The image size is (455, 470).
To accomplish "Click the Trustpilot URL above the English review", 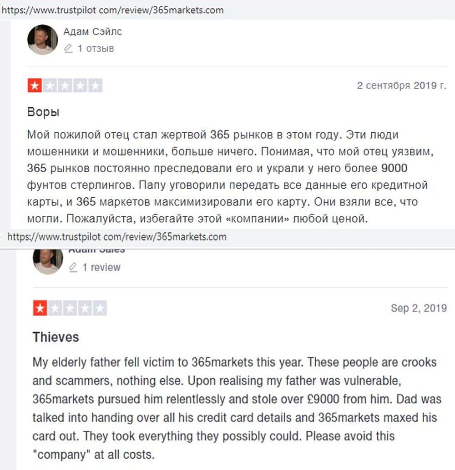I will pos(117,237).
